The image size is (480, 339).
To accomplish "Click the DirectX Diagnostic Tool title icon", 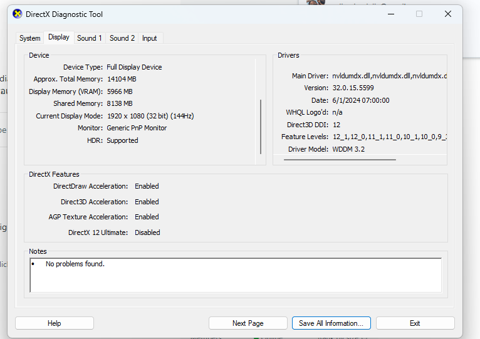I will (x=18, y=14).
